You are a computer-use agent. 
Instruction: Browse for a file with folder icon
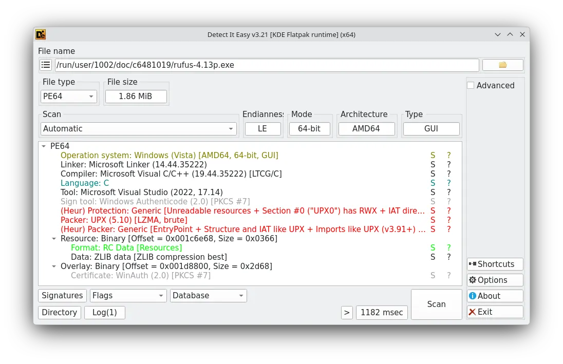503,65
